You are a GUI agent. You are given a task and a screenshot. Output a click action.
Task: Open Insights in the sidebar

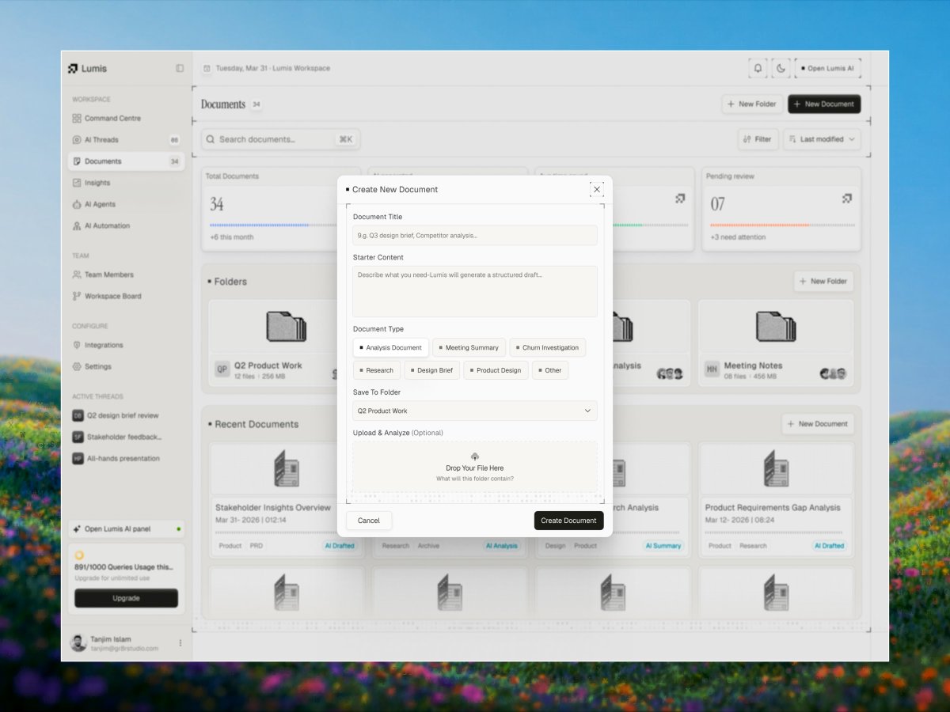126,183
